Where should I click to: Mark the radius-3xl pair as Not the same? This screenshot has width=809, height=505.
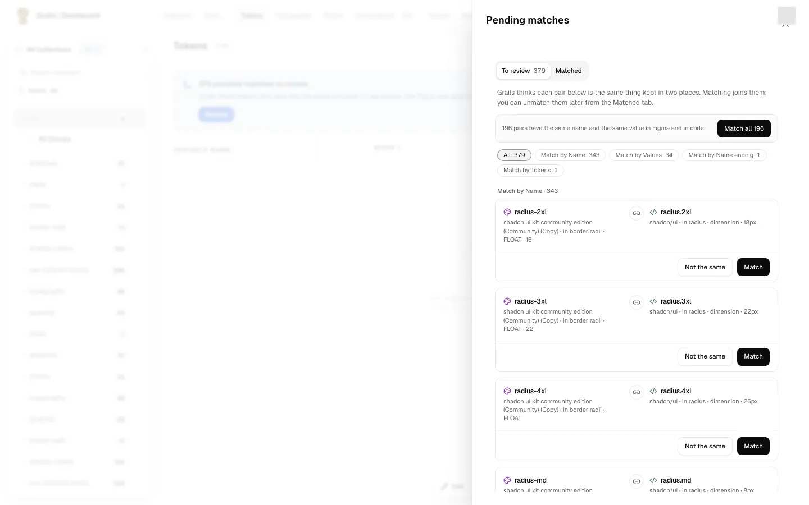pos(705,356)
